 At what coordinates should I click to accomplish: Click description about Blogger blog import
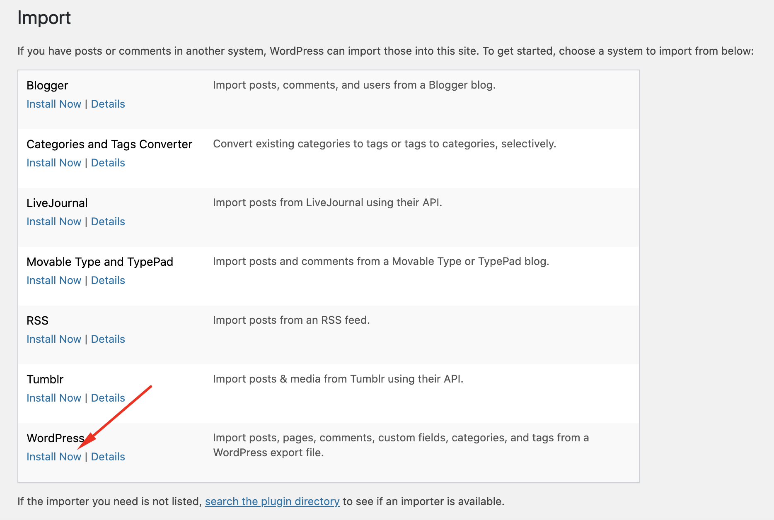(354, 85)
